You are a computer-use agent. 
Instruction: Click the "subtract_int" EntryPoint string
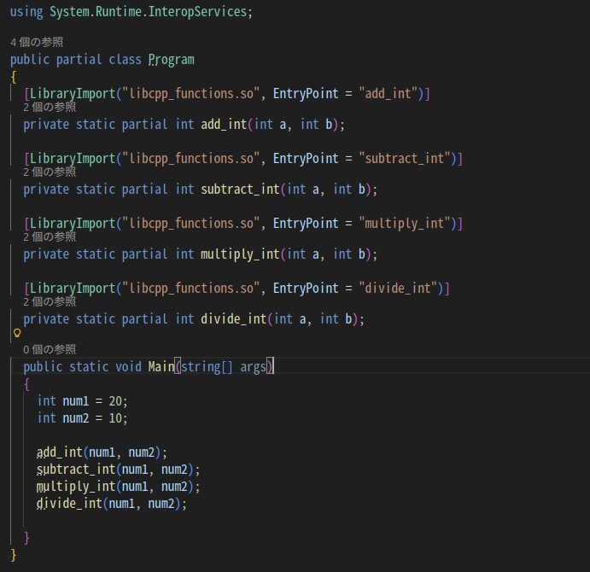tap(405, 159)
